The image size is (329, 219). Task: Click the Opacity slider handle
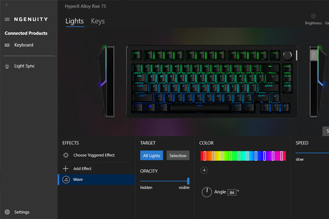click(188, 181)
